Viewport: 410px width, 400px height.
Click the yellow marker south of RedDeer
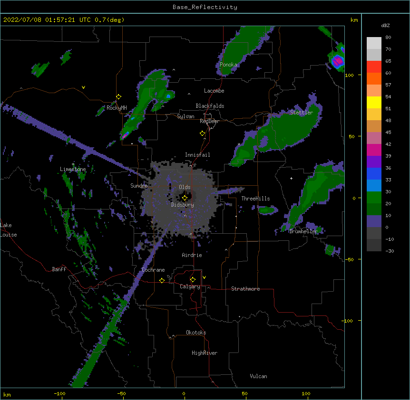[202, 133]
